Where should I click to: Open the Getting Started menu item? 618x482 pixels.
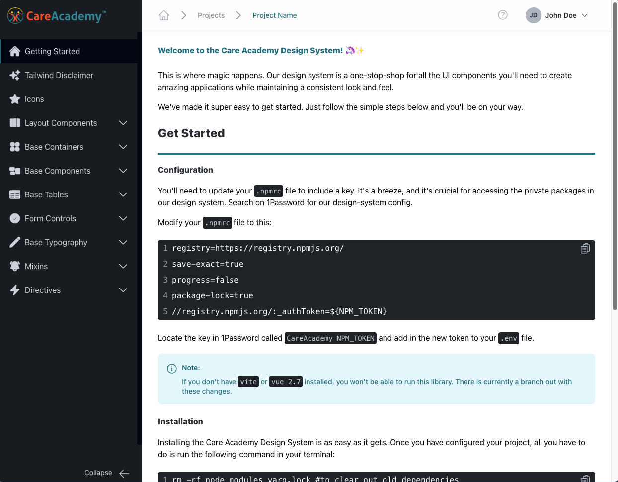[x=69, y=51]
